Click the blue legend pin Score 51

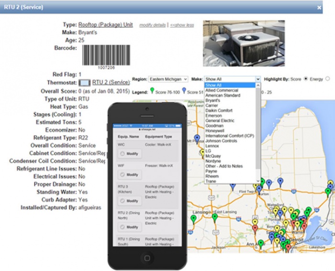[x=184, y=90]
